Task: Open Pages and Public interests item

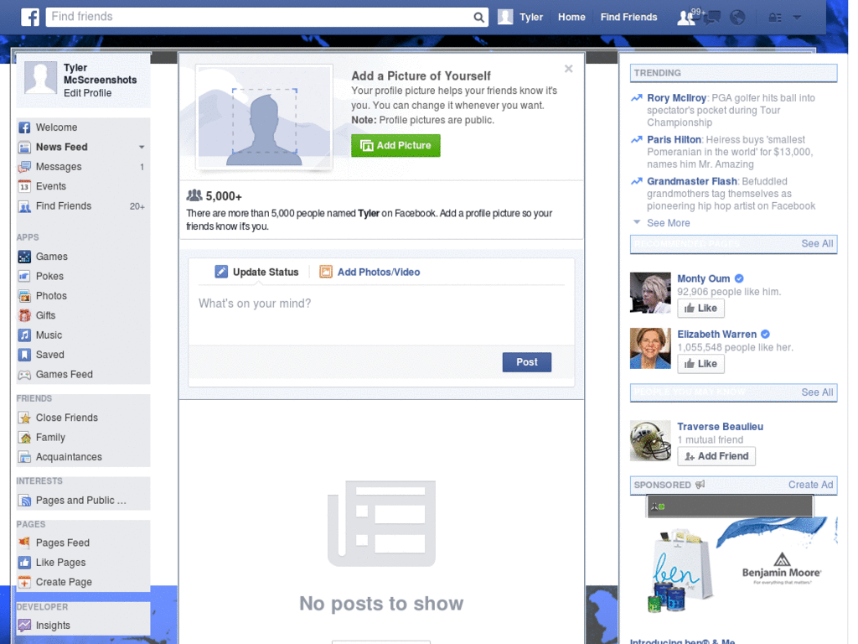Action: pyautogui.click(x=83, y=500)
